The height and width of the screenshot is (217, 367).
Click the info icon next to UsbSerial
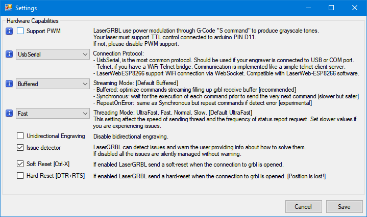(x=9, y=55)
